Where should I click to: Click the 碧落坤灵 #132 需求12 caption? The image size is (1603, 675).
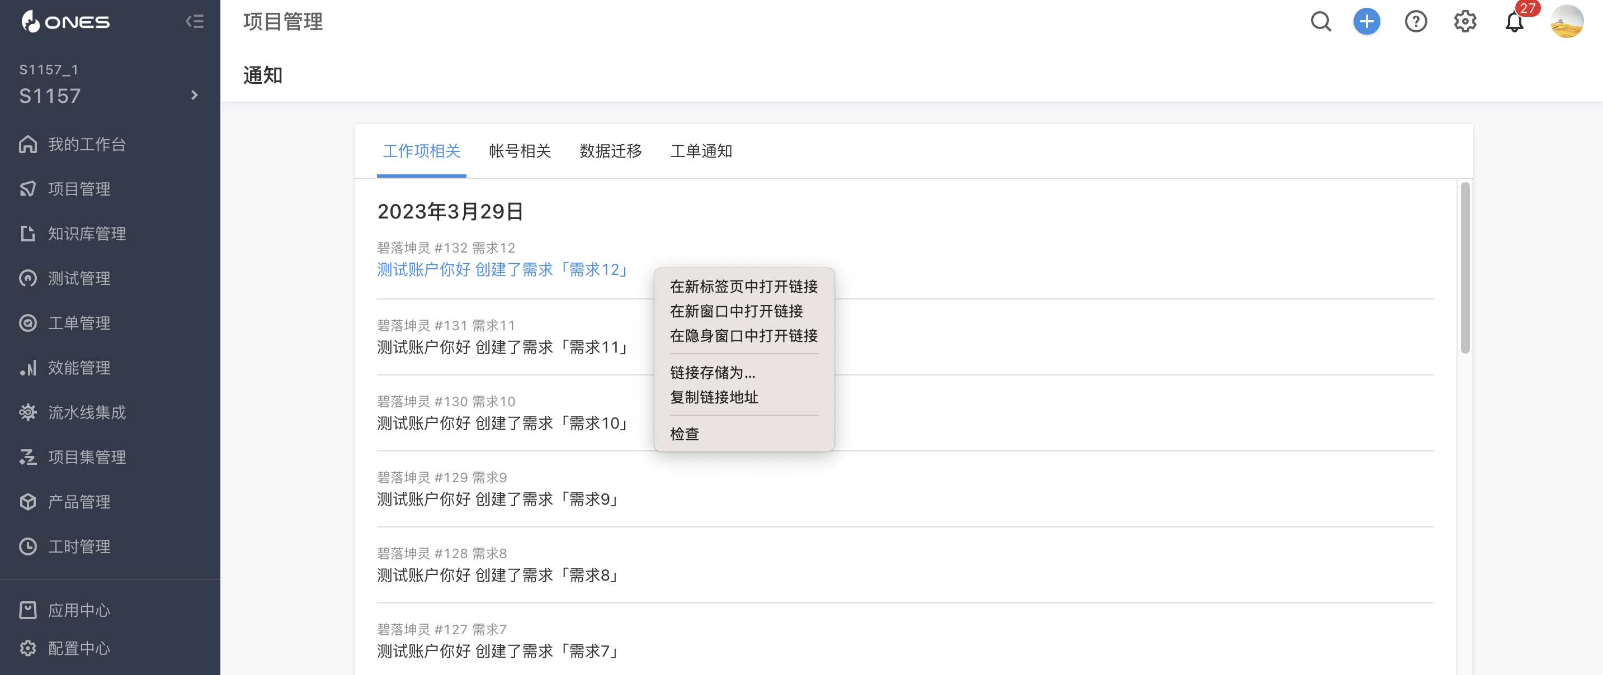point(446,248)
